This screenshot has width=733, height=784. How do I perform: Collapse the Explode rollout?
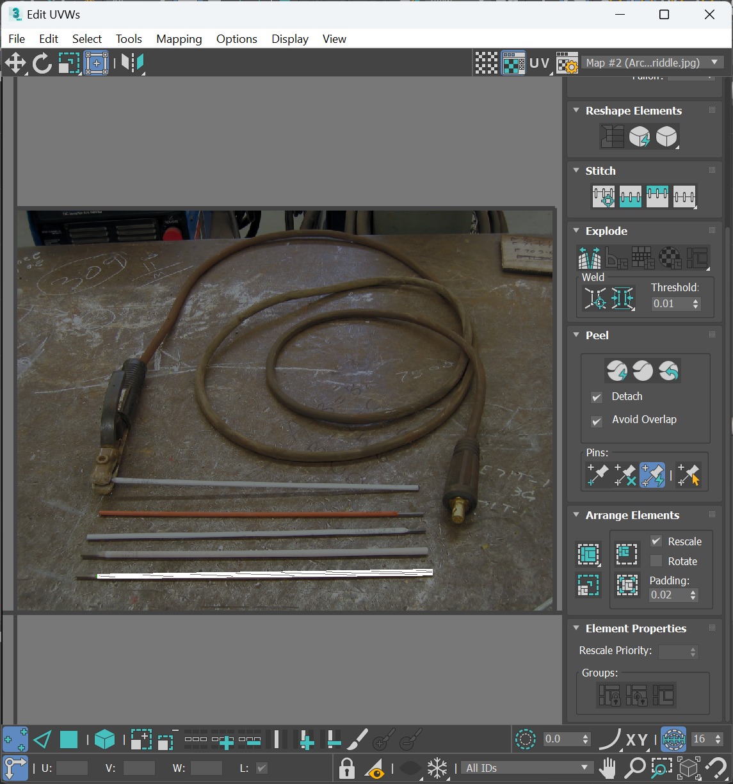click(576, 231)
